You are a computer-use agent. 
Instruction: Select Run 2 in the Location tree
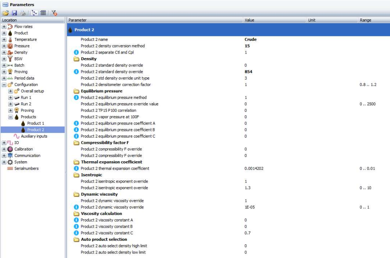click(26, 104)
